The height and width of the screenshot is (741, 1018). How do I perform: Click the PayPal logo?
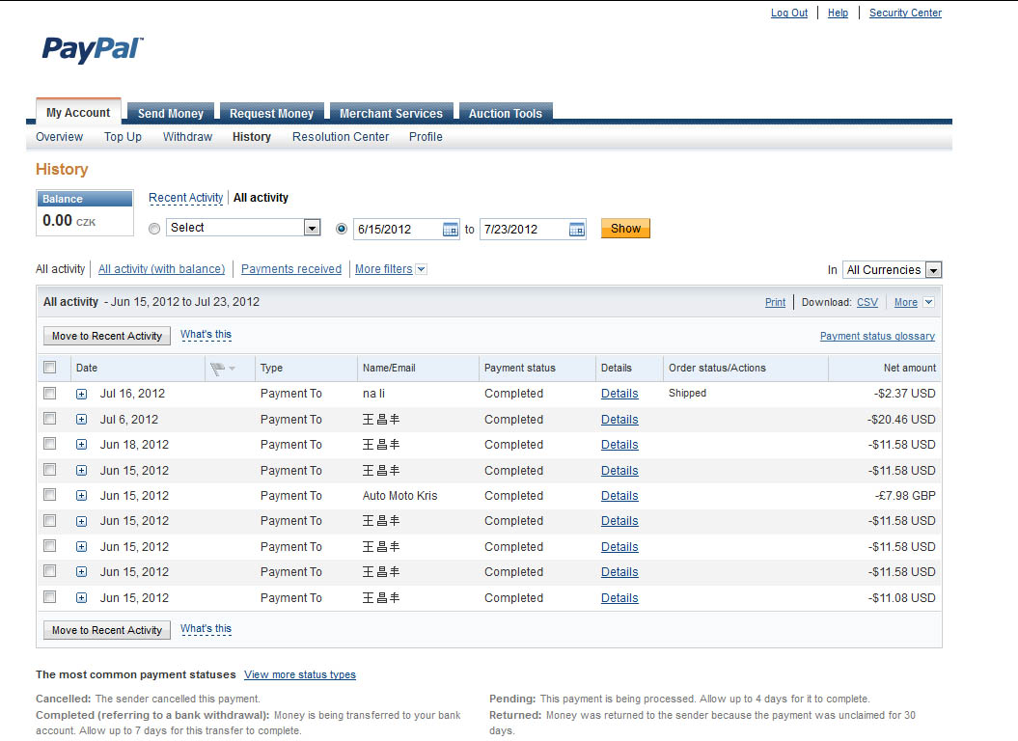93,49
